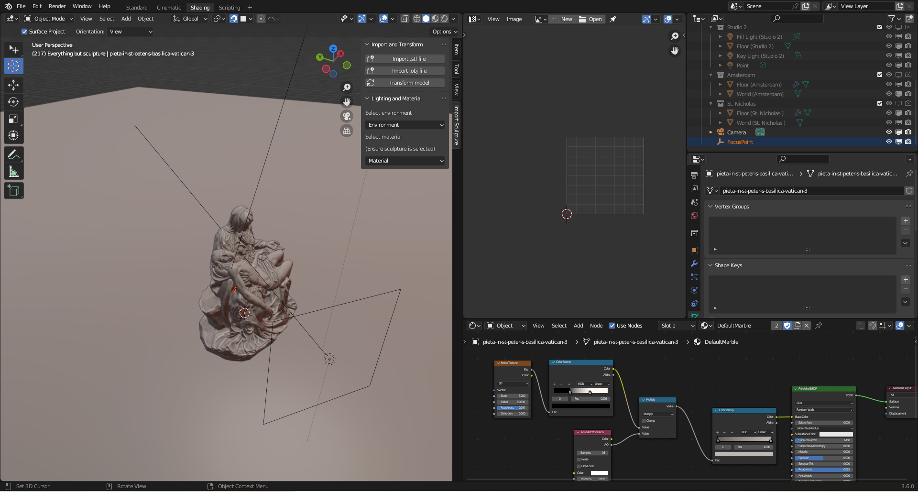
Task: Click the image editor zoom magnifier icon
Action: 675,36
